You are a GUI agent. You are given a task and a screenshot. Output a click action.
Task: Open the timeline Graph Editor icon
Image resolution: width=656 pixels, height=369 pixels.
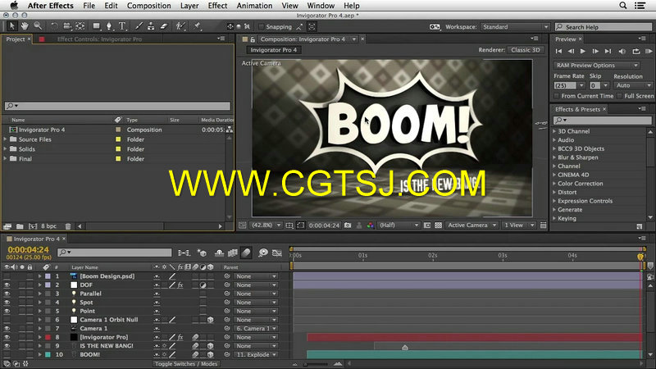tap(277, 253)
